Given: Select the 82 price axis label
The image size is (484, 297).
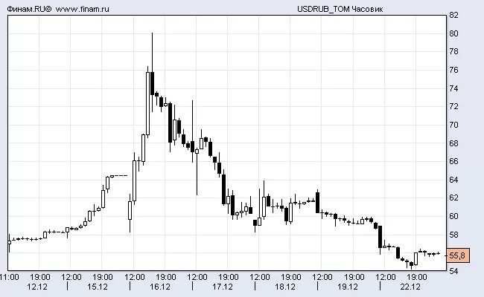Looking at the screenshot, I should click(x=453, y=15).
